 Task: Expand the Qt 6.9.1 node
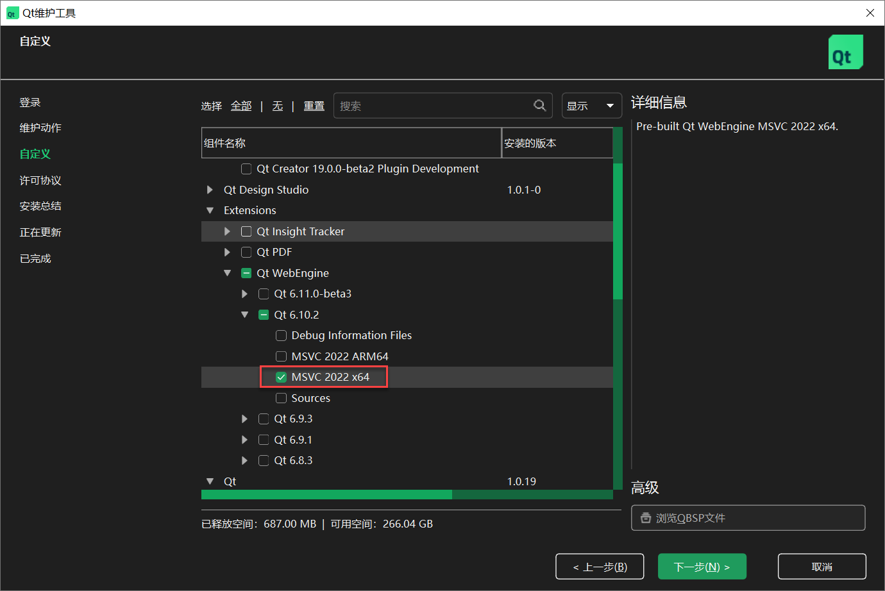(244, 440)
